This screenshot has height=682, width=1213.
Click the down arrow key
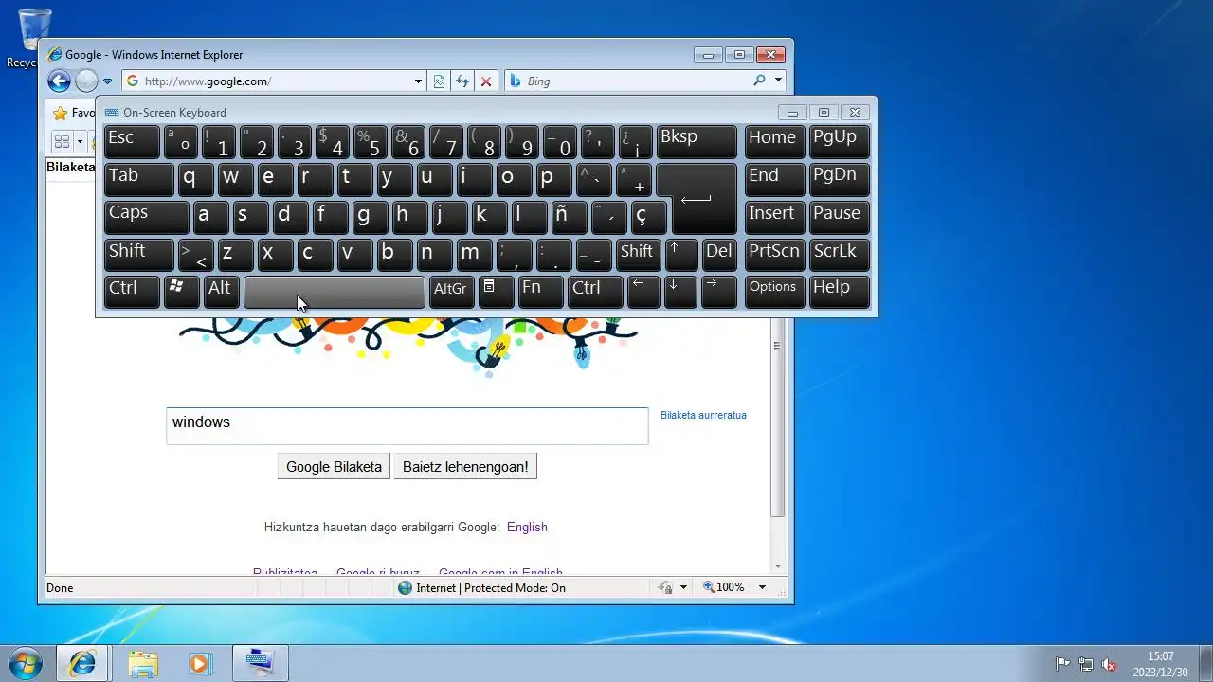681,292
